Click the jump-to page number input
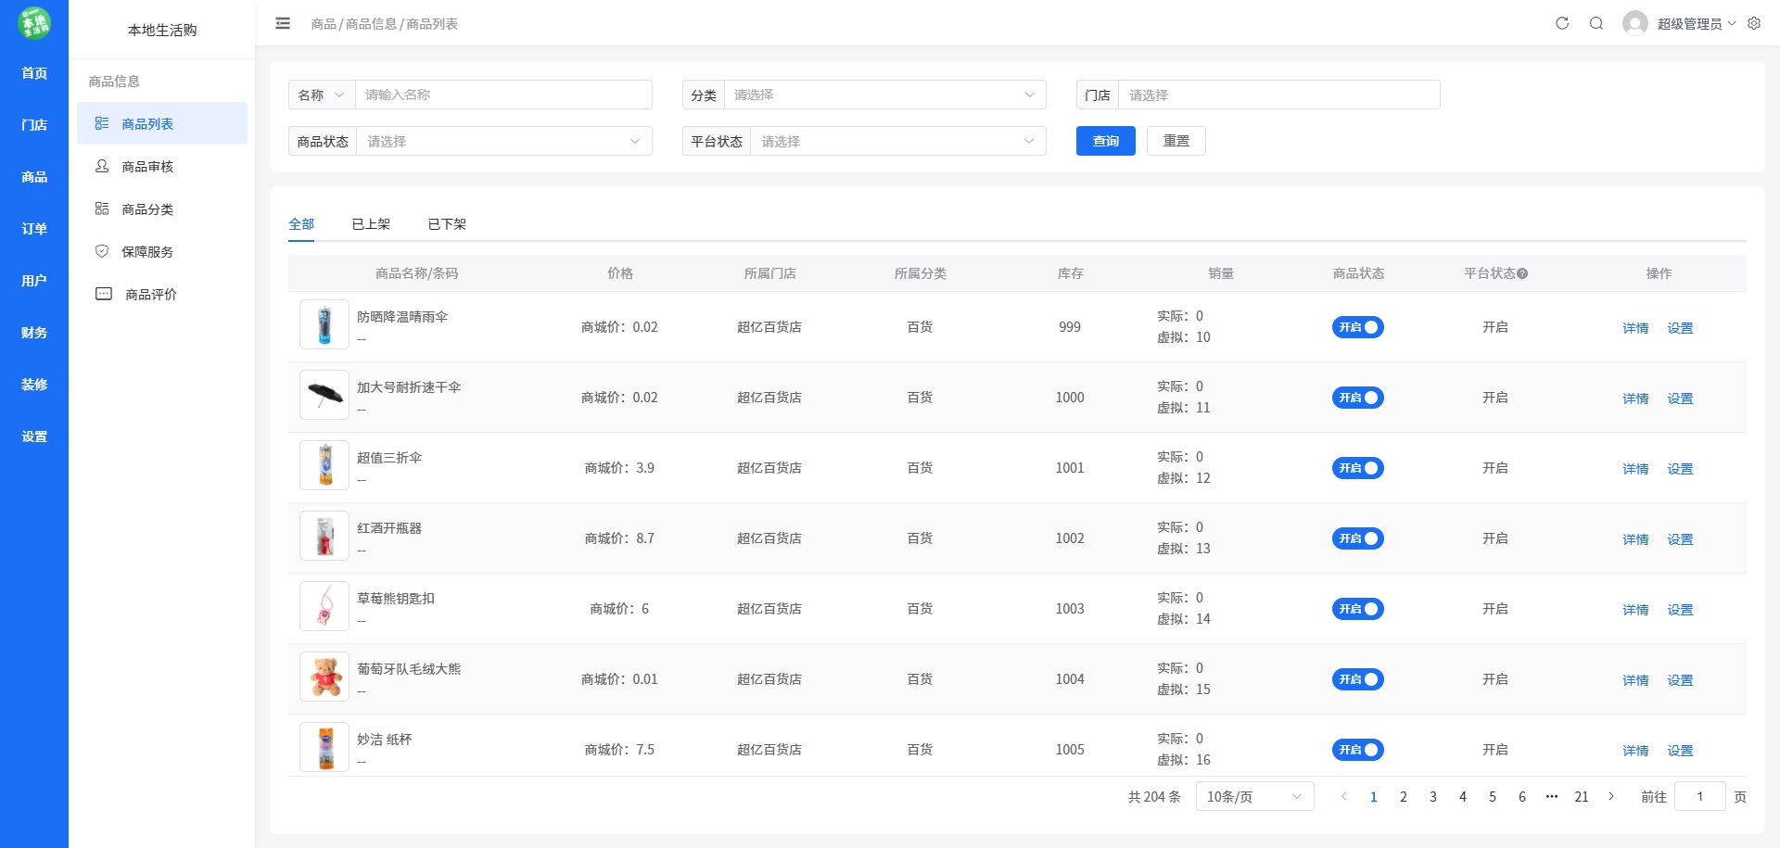 pyautogui.click(x=1700, y=796)
